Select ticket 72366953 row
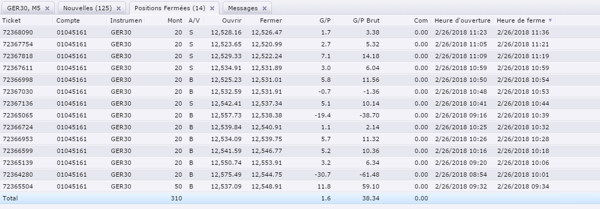The width and height of the screenshot is (600, 209). coord(300,139)
